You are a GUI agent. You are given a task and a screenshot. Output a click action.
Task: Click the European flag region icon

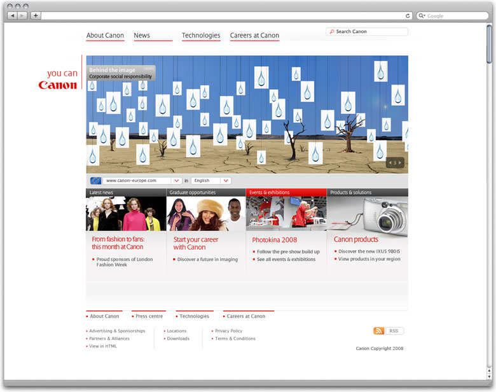pos(95,181)
